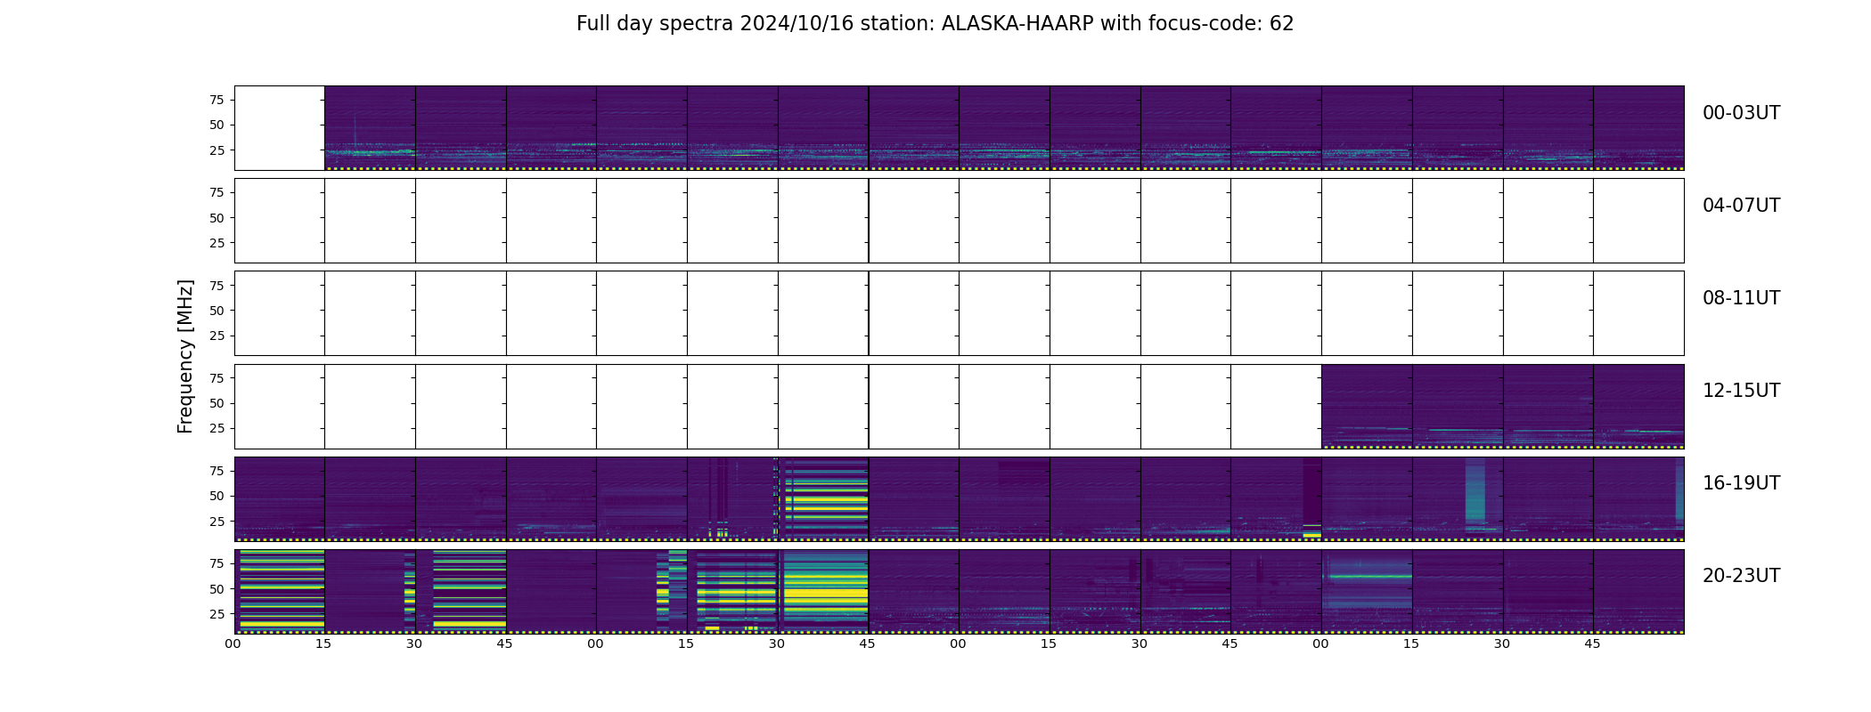Click the 75 tick label of the 00-03UT row
Image resolution: width=1871 pixels, height=712 pixels.
[217, 100]
